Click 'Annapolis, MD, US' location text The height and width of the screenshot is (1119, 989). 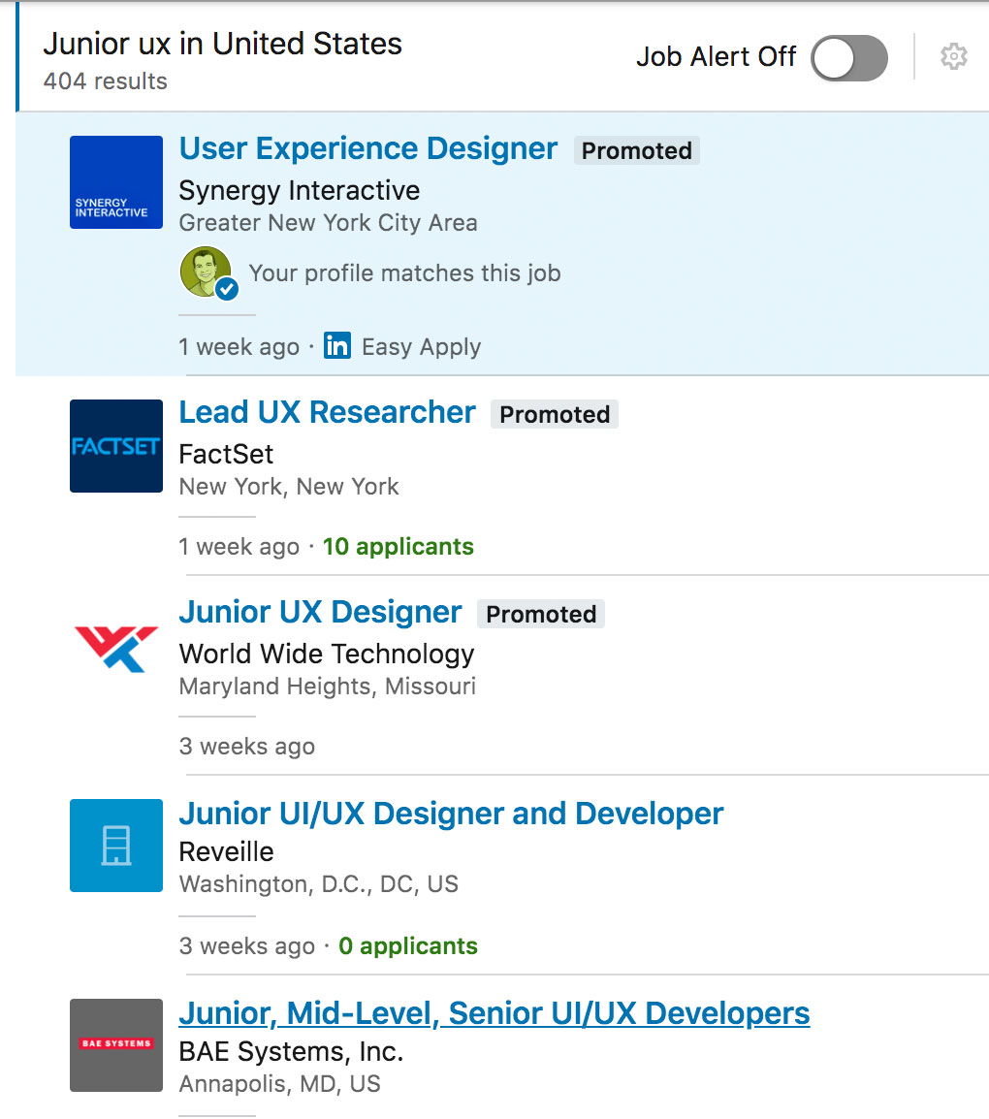(x=279, y=1084)
